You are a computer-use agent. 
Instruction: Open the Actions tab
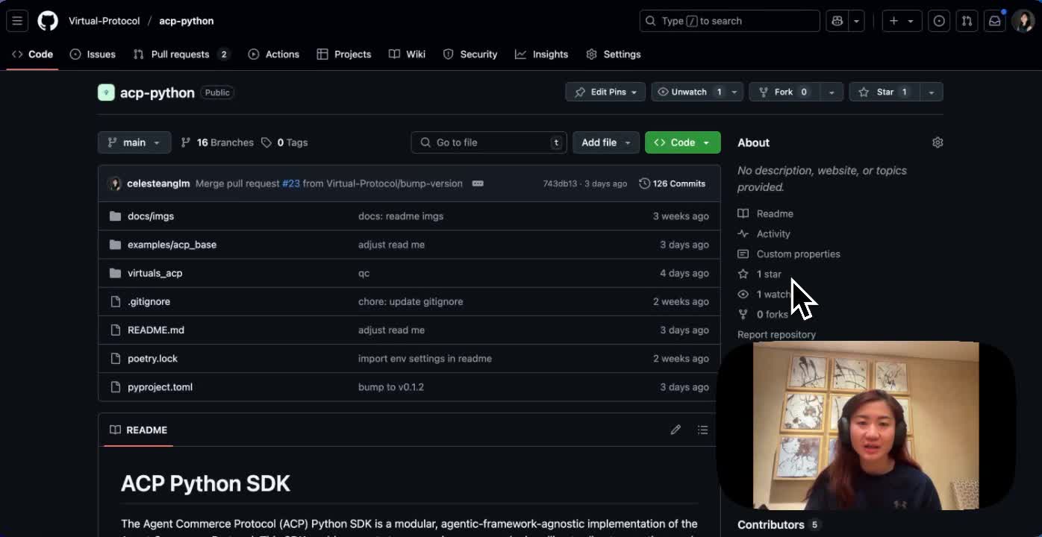pyautogui.click(x=273, y=54)
